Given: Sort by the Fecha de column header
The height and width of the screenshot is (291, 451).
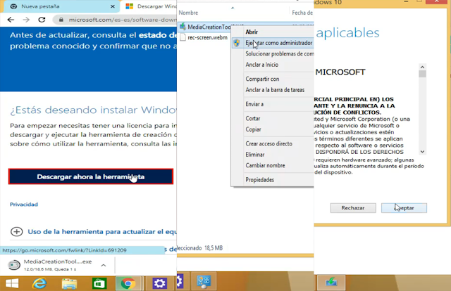Looking at the screenshot, I should pyautogui.click(x=302, y=13).
